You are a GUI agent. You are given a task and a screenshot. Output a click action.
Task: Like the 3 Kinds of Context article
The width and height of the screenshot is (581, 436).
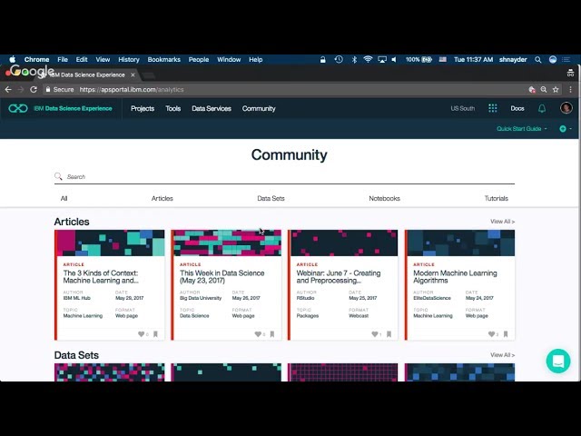tap(142, 334)
